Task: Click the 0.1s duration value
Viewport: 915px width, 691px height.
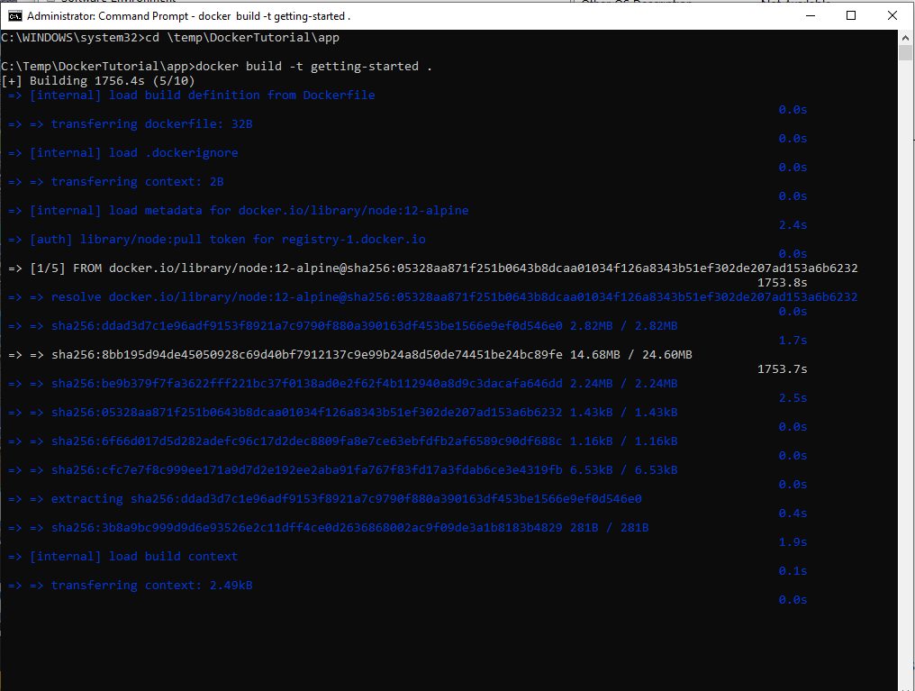Action: coord(793,571)
